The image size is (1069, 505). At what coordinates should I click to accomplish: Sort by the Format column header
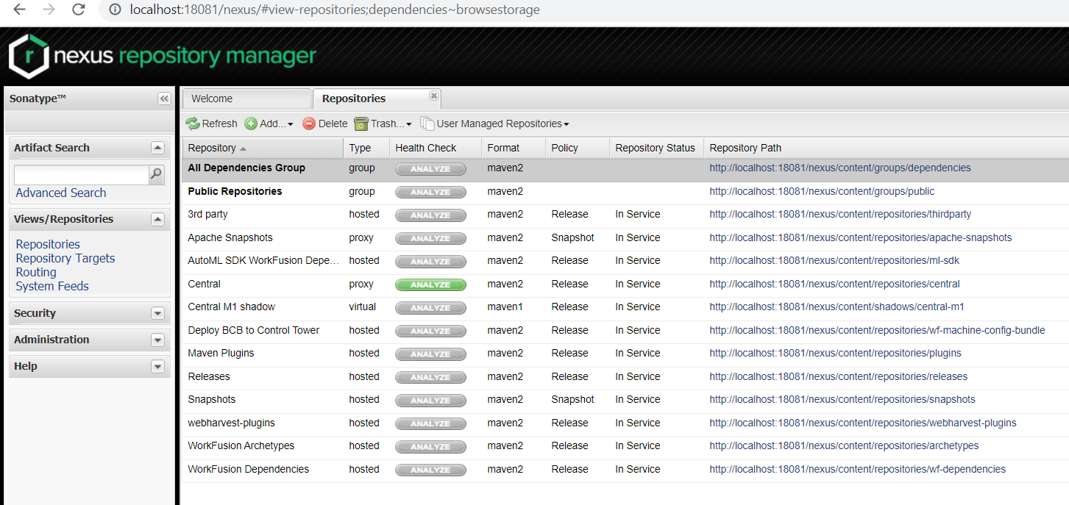(x=514, y=148)
